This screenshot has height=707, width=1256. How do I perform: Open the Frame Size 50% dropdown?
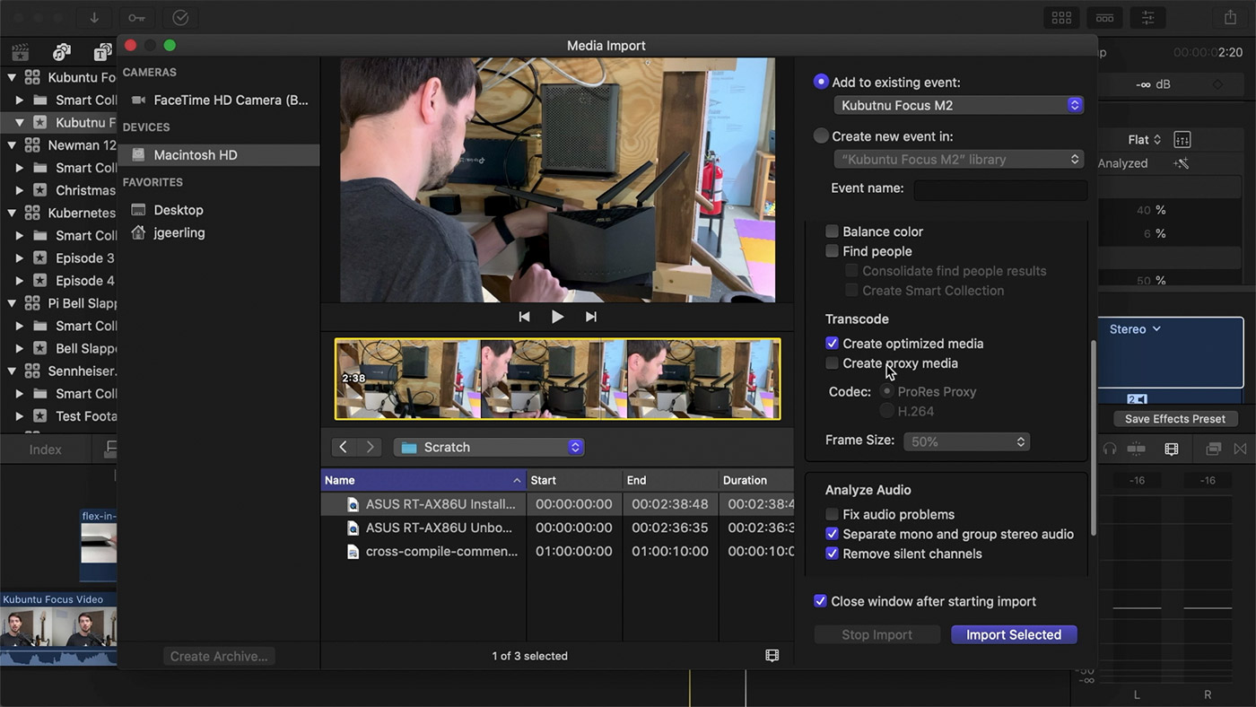(x=966, y=441)
